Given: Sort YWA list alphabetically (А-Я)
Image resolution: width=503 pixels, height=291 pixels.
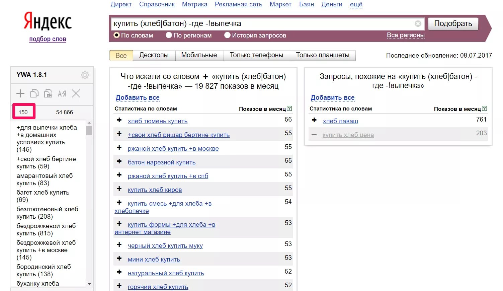Looking at the screenshot, I should (x=62, y=94).
